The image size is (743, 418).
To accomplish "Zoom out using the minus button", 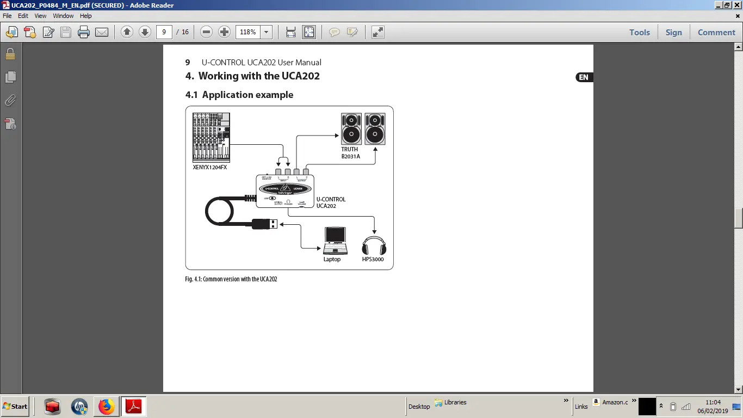I will (x=206, y=32).
